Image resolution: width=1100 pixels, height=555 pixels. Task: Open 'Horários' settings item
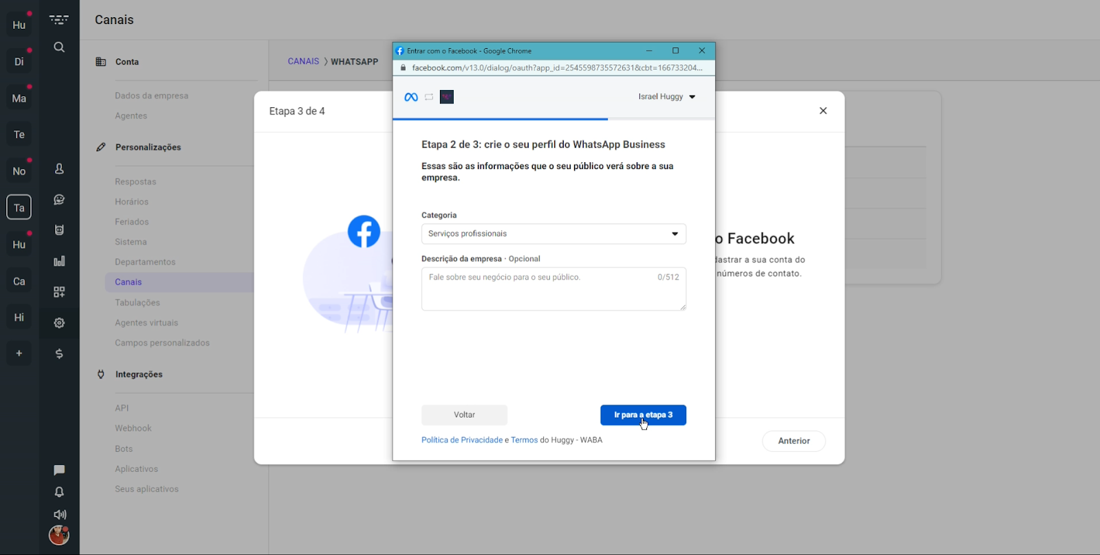click(131, 201)
